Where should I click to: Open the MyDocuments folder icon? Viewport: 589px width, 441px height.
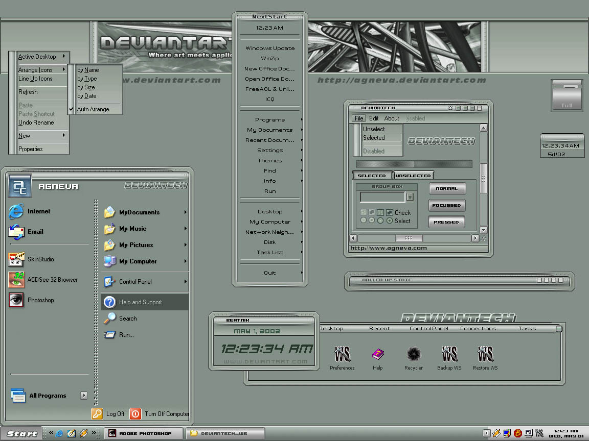pos(109,212)
